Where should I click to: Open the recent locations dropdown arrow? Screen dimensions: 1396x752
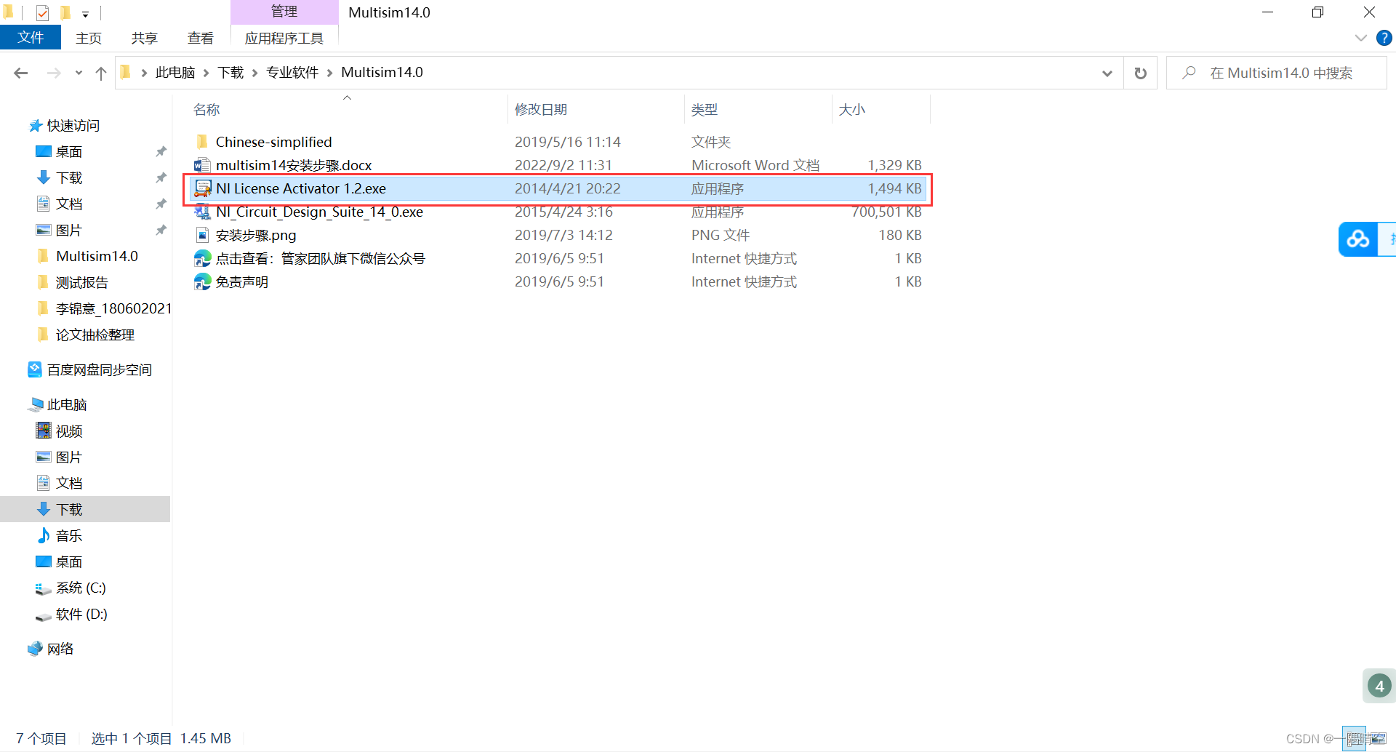(79, 73)
